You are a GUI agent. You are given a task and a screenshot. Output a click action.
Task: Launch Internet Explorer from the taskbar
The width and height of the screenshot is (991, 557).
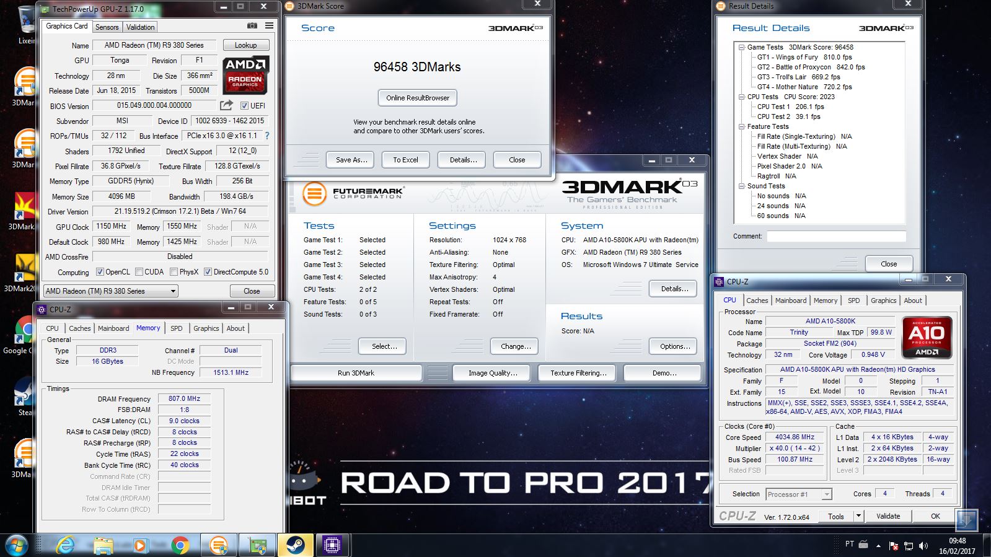click(65, 546)
